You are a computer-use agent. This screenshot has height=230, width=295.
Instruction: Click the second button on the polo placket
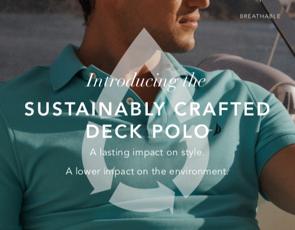(130, 101)
